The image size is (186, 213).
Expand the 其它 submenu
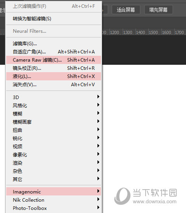54,179
